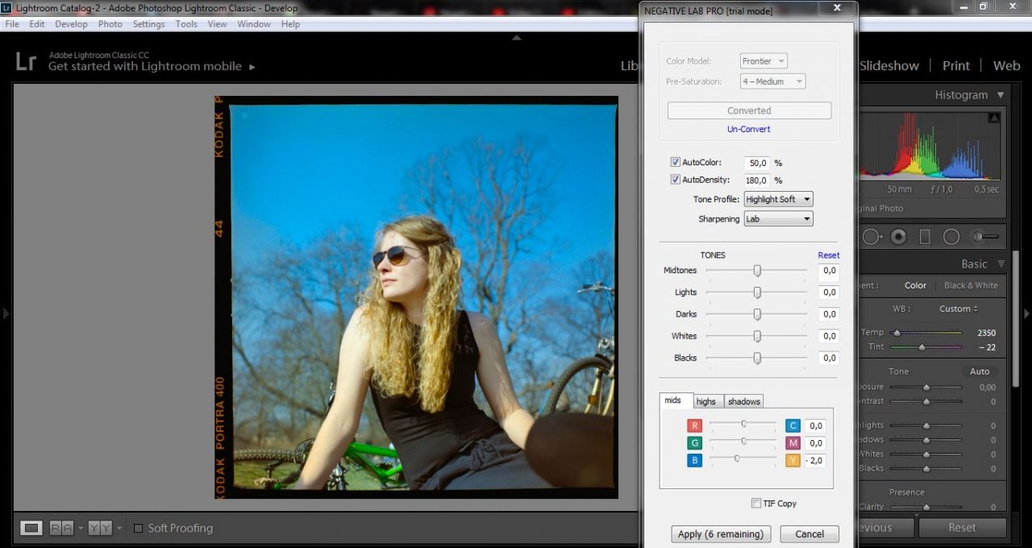Select the Adjustment Brush tool icon
The height and width of the screenshot is (548, 1032).
985,237
